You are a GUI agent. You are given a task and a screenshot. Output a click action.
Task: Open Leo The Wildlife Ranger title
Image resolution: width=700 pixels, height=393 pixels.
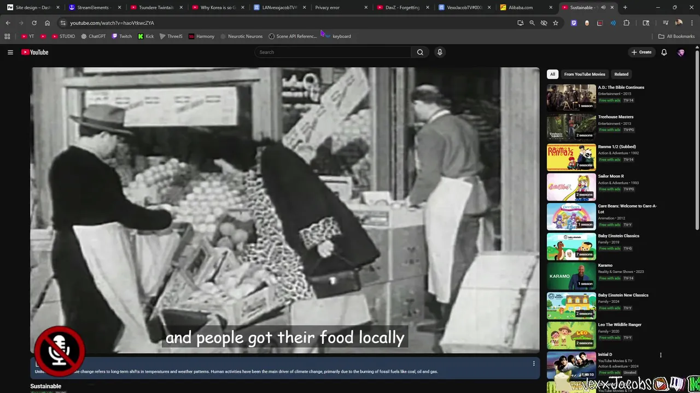pyautogui.click(x=620, y=325)
